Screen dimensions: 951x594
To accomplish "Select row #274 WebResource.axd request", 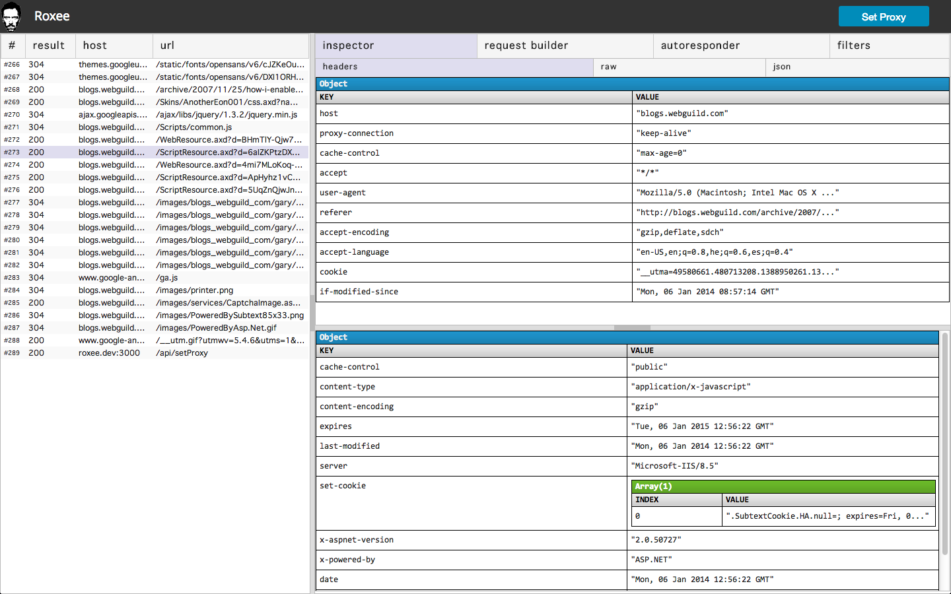I will 155,165.
